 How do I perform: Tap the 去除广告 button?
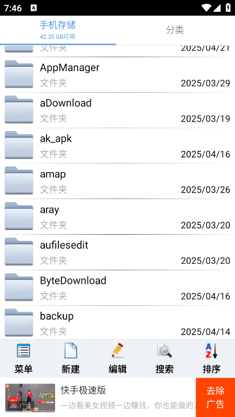coord(216,398)
